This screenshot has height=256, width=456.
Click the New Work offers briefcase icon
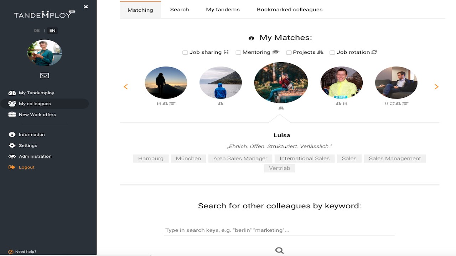point(12,114)
